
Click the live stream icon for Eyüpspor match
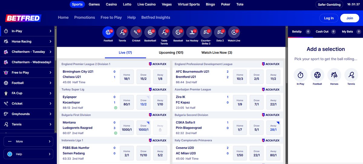click(x=116, y=108)
